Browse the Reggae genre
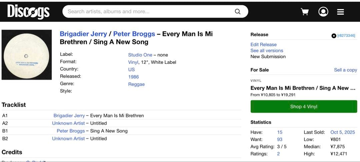 coord(136,84)
